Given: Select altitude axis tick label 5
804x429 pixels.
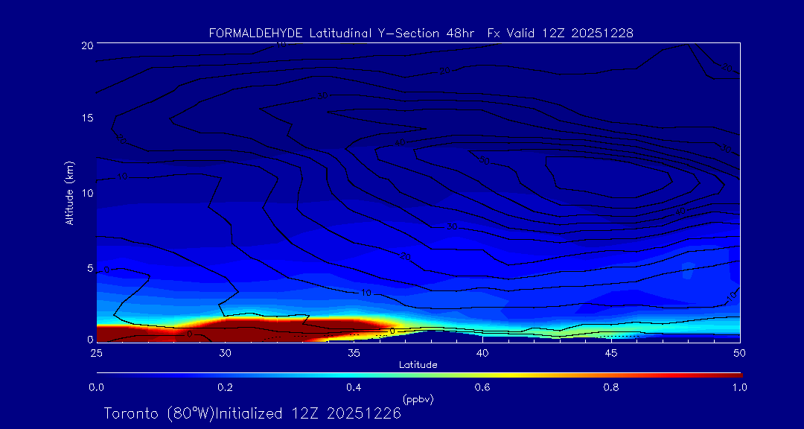Looking at the screenshot, I should pos(90,268).
